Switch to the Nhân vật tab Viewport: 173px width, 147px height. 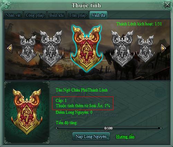(x=13, y=15)
